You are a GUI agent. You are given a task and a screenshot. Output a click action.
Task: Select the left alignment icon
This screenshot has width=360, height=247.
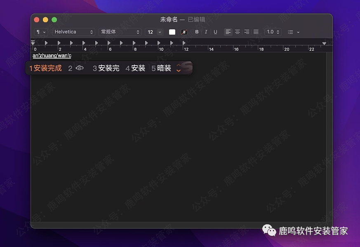(228, 32)
